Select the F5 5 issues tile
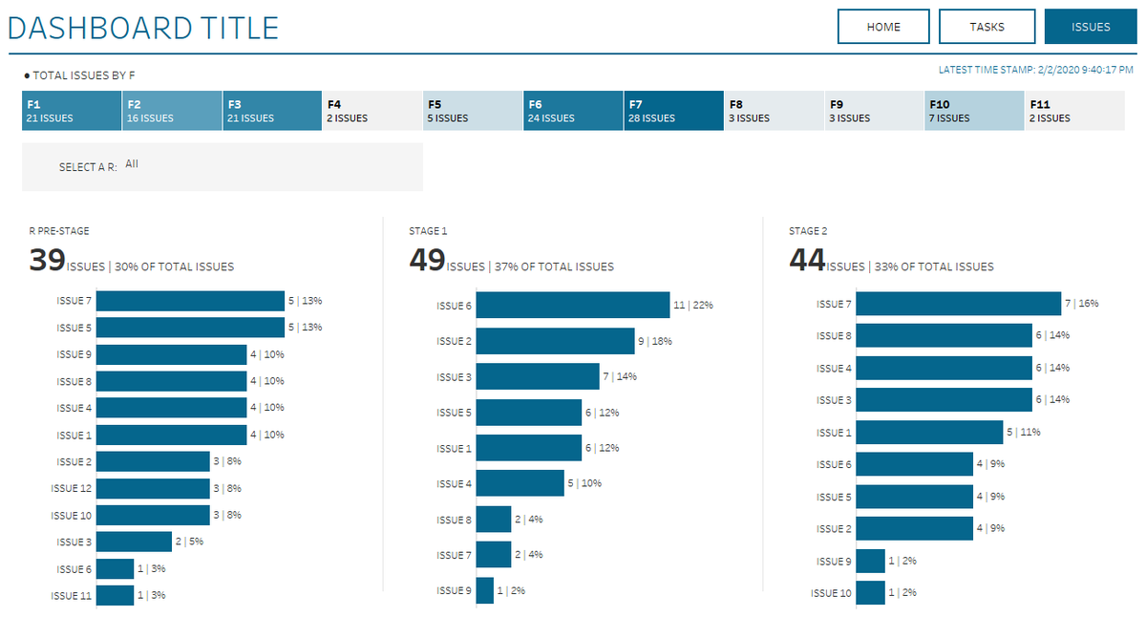1146x617 pixels. click(x=473, y=111)
